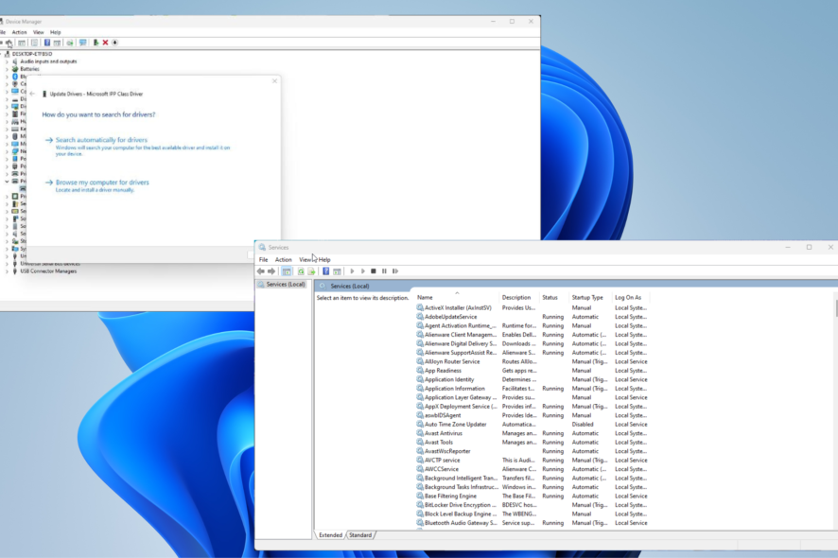This screenshot has width=838, height=558.
Task: Select the AWCCService row
Action: [x=532, y=469]
